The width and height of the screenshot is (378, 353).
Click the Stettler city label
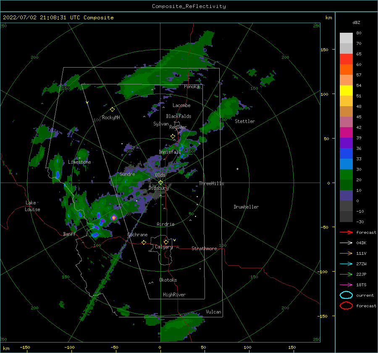tap(245, 121)
